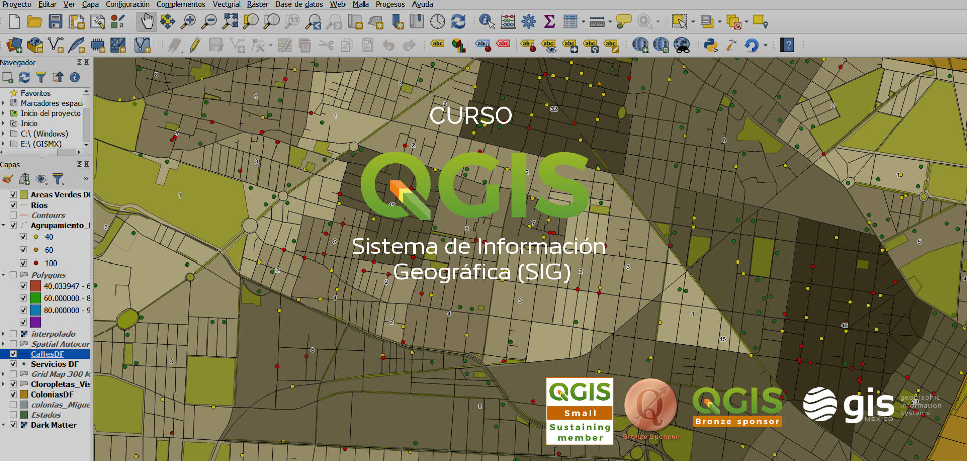The width and height of the screenshot is (967, 461).
Task: Toggle visibility of Areas Verdes layer
Action: 13,194
